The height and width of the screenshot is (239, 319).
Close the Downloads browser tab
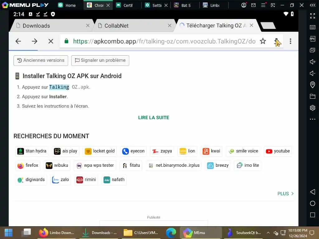[x=88, y=26]
